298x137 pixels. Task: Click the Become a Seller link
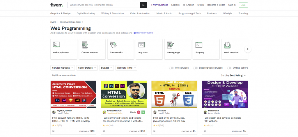[x=216, y=5]
